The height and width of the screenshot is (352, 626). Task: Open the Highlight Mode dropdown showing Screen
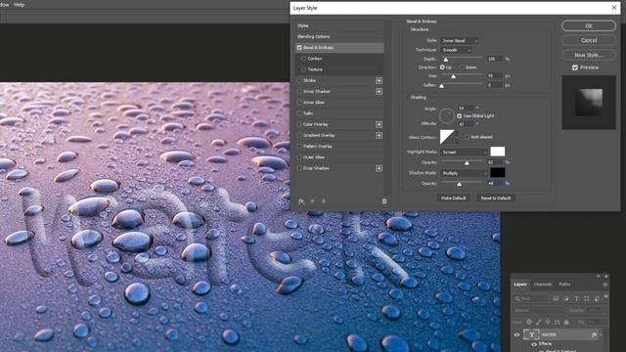point(465,153)
